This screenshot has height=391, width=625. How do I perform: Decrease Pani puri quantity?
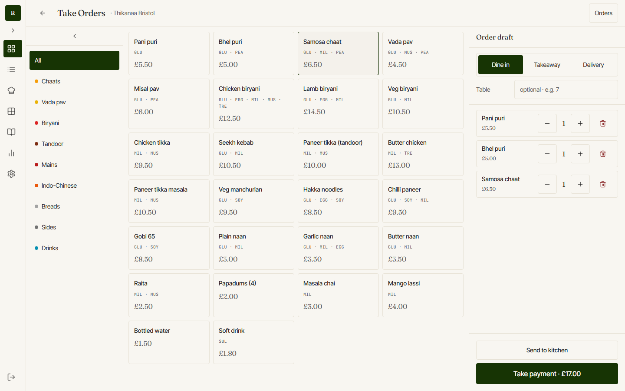click(547, 123)
